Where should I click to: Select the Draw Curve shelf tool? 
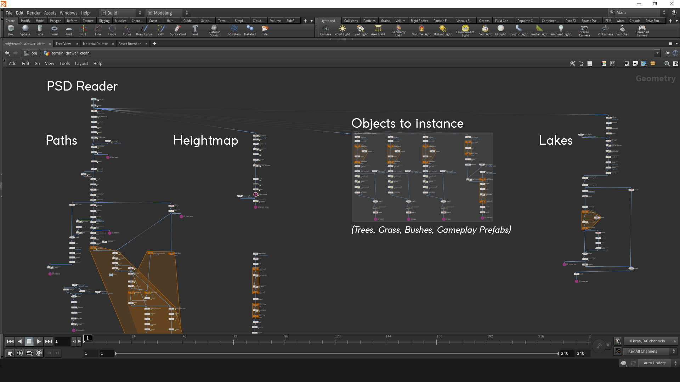coord(144,30)
